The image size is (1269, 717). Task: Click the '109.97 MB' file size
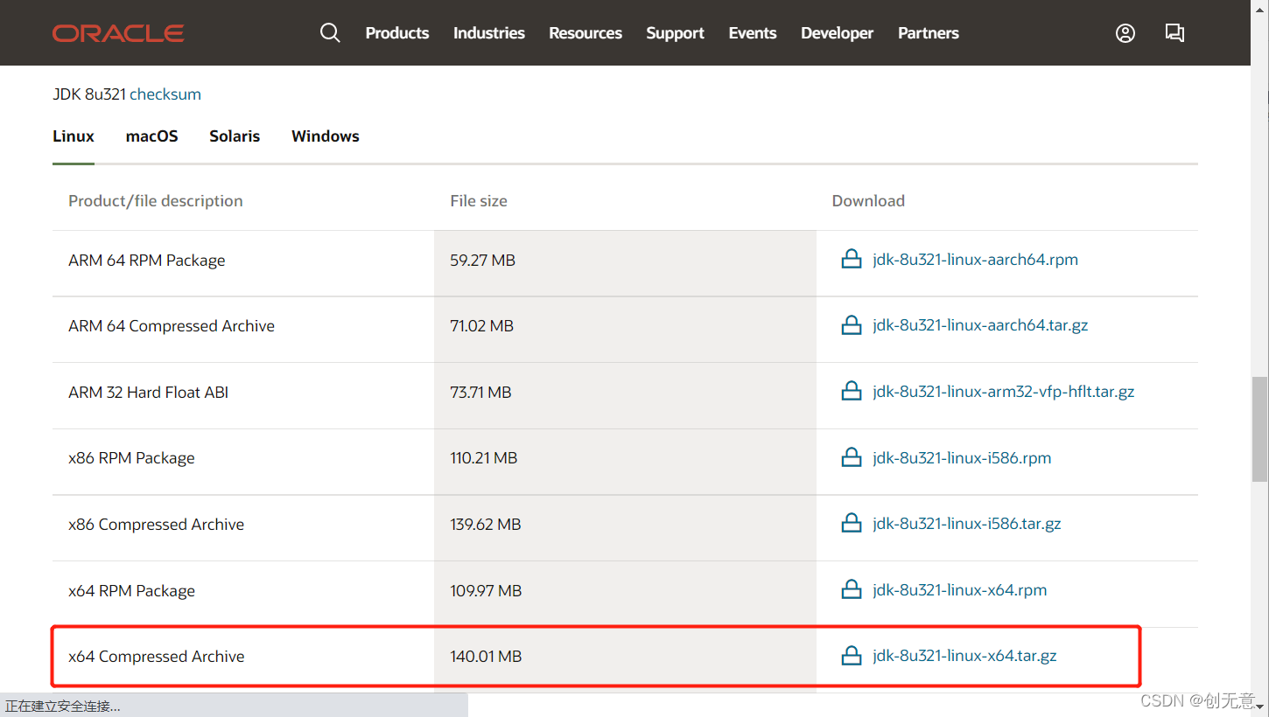tap(487, 591)
